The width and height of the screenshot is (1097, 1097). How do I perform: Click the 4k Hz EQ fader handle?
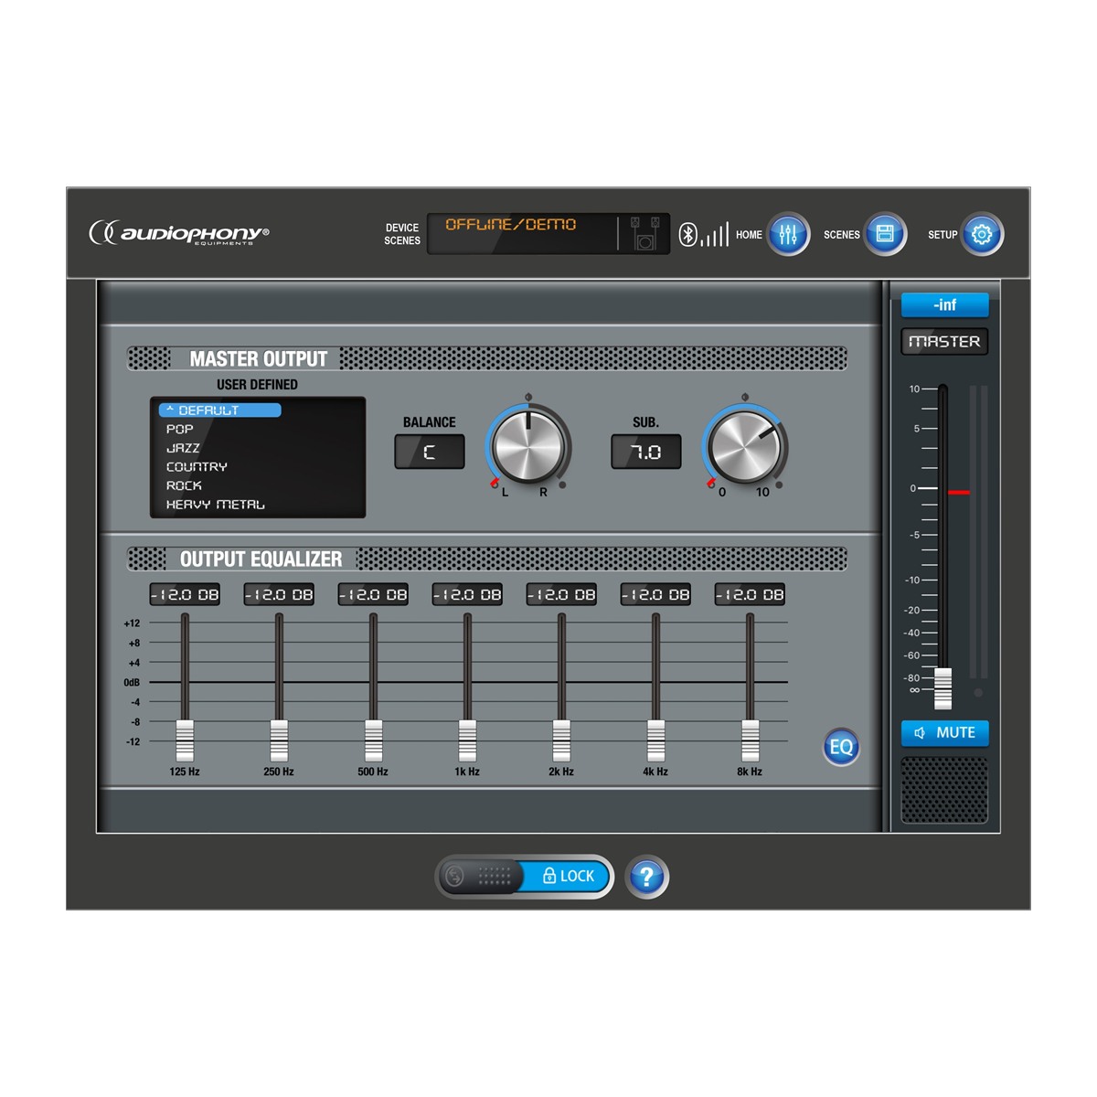click(655, 740)
